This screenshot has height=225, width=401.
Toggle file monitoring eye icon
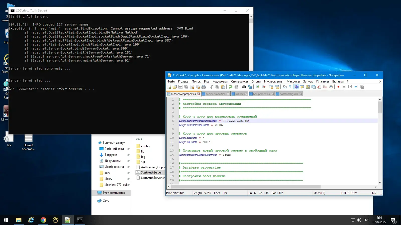click(x=331, y=87)
